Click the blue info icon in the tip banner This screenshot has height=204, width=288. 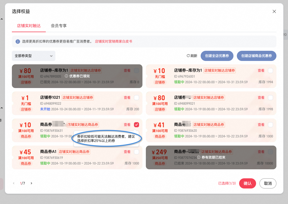18,41
